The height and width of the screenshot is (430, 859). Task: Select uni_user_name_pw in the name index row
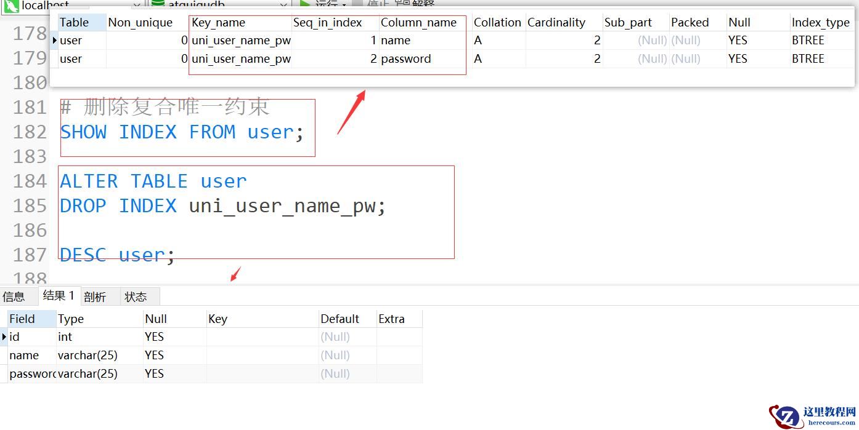pyautogui.click(x=240, y=41)
